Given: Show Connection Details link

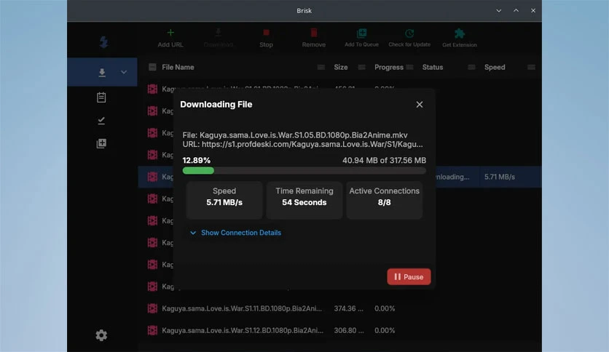Looking at the screenshot, I should (x=241, y=233).
